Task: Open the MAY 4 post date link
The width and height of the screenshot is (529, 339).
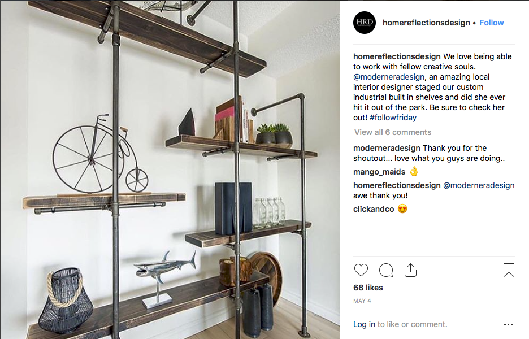Action: [x=362, y=301]
